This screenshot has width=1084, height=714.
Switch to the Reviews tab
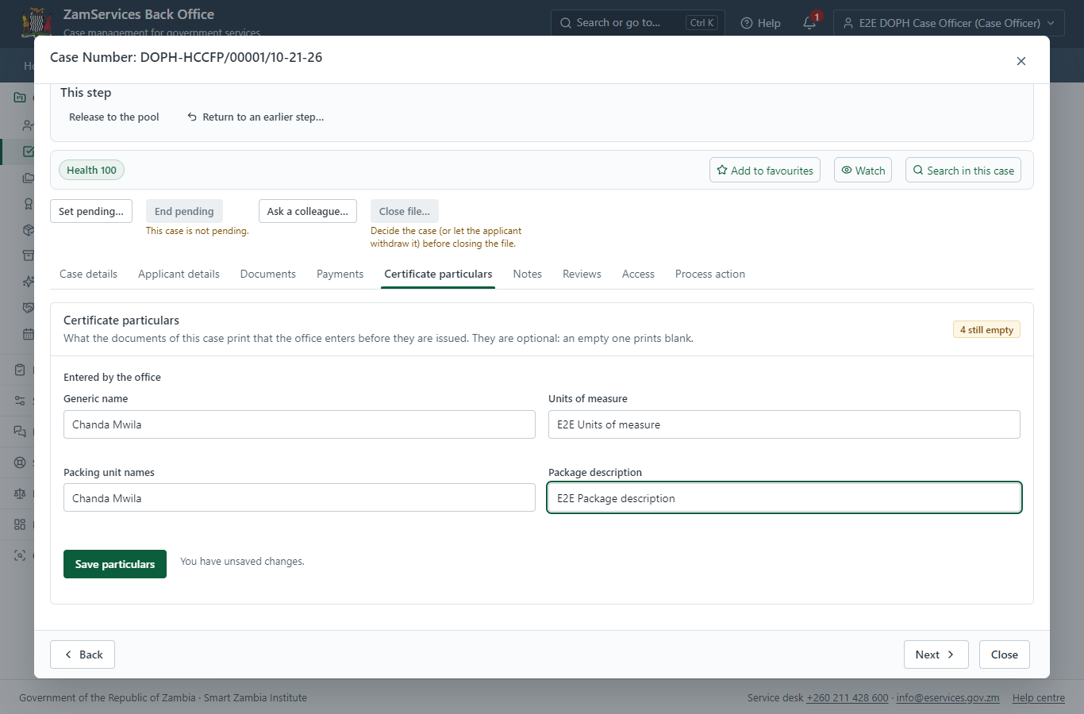(x=582, y=274)
